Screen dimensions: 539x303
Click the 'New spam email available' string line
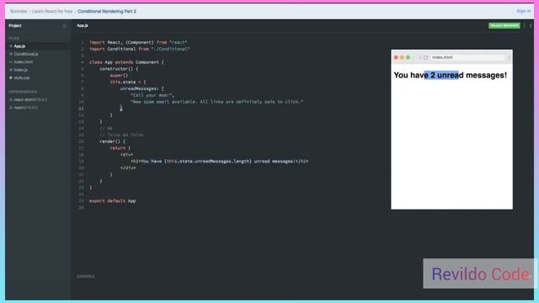click(x=217, y=102)
